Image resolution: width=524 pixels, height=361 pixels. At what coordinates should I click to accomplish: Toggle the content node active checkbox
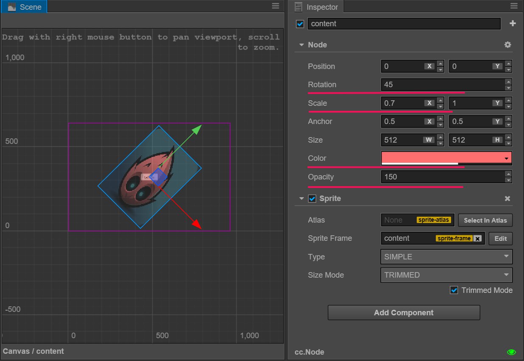(300, 24)
